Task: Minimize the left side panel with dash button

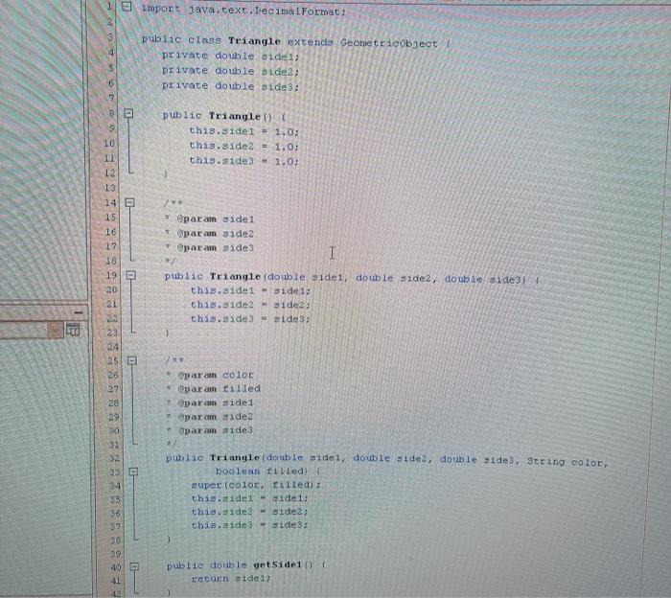Action: 79,312
